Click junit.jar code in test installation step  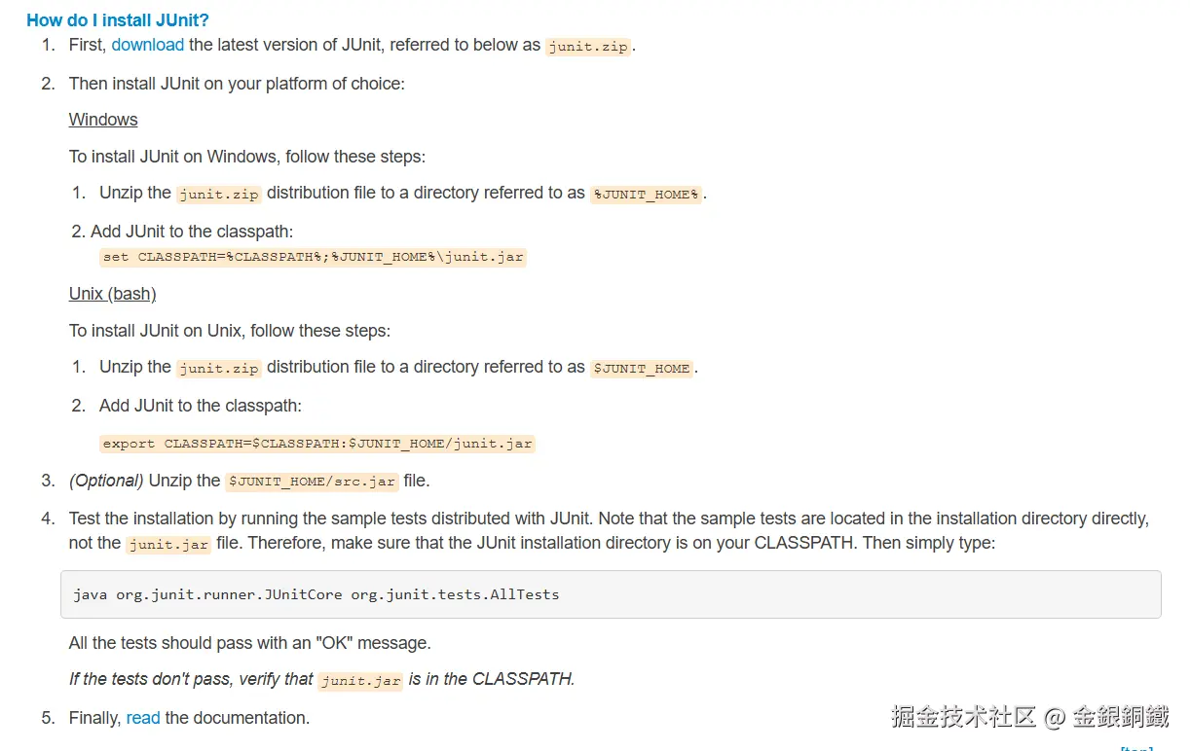tap(168, 545)
